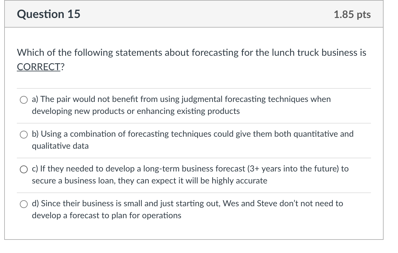Click the Question 15 header

(48, 14)
